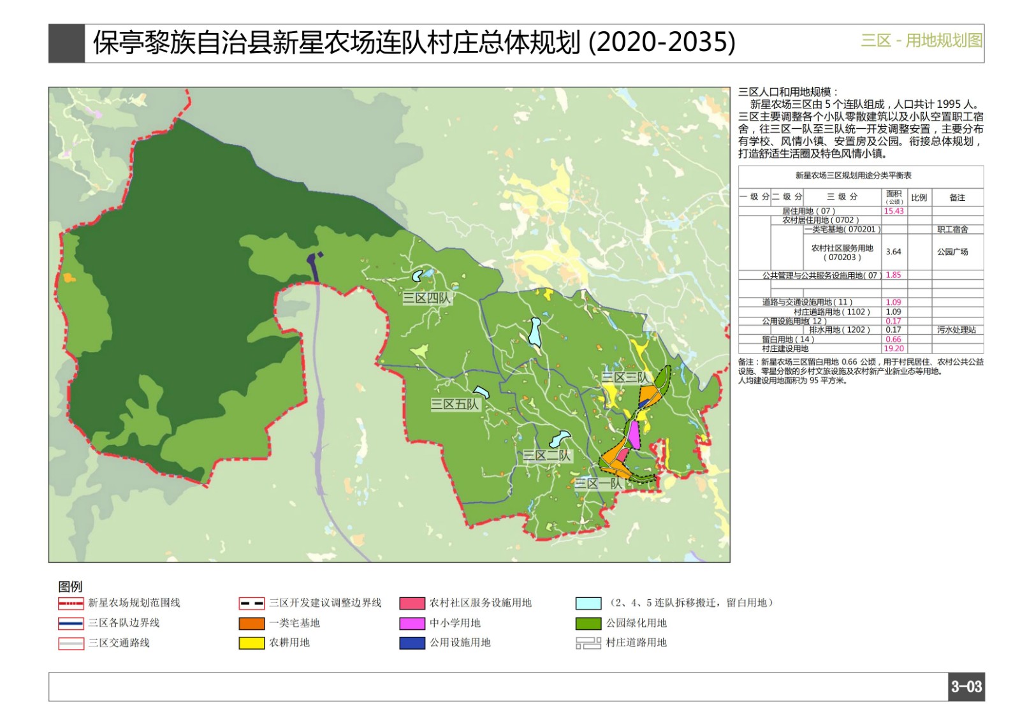Click the 三区五队 label on the map
1020x721 pixels.
coord(454,404)
